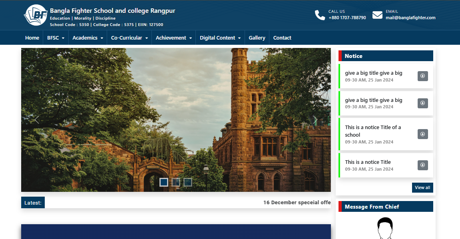Download the last 'This is a notice Title' notice

[422, 165]
